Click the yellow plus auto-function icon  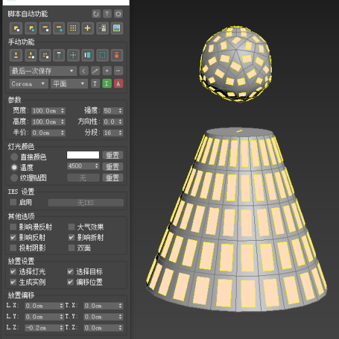(87, 28)
